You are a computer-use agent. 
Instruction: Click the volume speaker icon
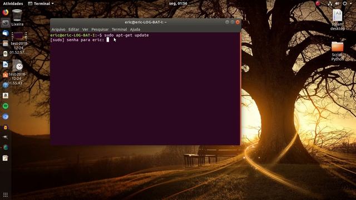337,3
